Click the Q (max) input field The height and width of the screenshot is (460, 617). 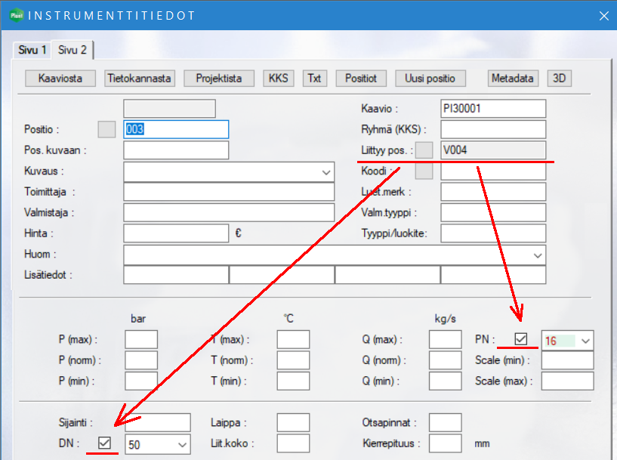pyautogui.click(x=446, y=340)
